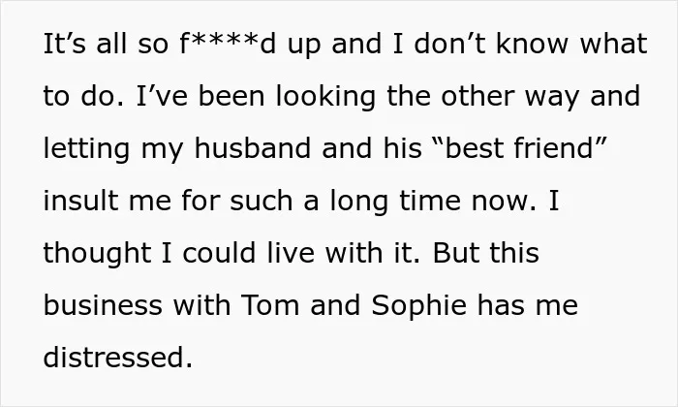Click the word "husband" in third line
The height and width of the screenshot is (407, 678).
click(x=253, y=148)
